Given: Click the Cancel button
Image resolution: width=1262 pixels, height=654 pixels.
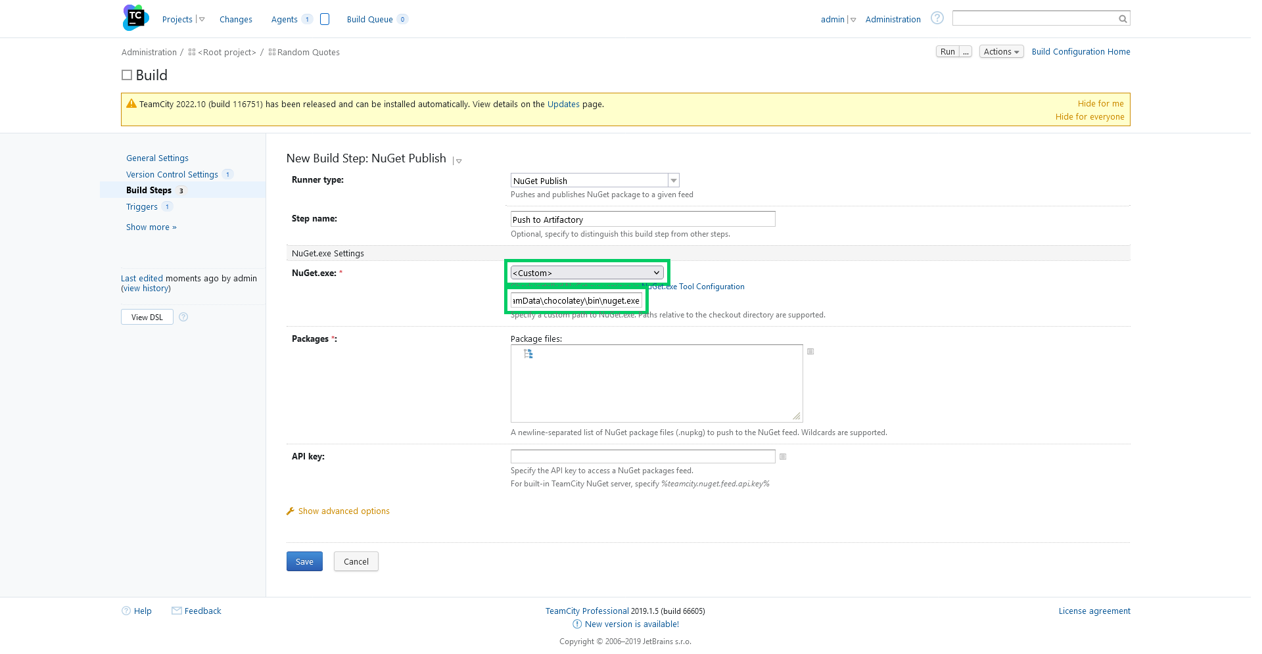Looking at the screenshot, I should 356,561.
